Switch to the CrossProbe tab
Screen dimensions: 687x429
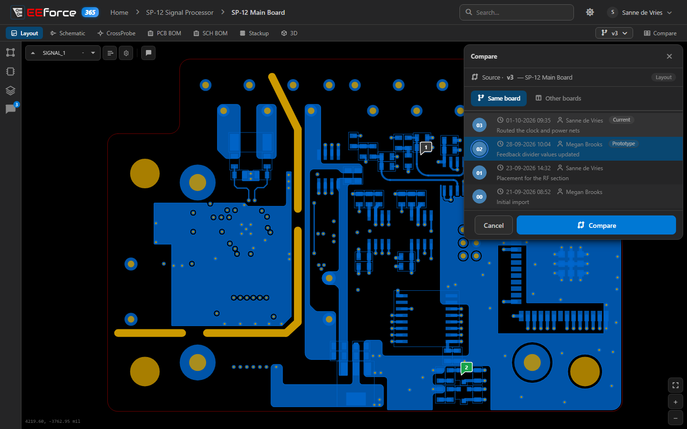116,33
